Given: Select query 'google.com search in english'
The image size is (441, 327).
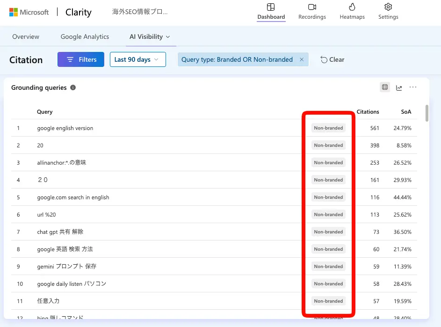Looking at the screenshot, I should (73, 197).
